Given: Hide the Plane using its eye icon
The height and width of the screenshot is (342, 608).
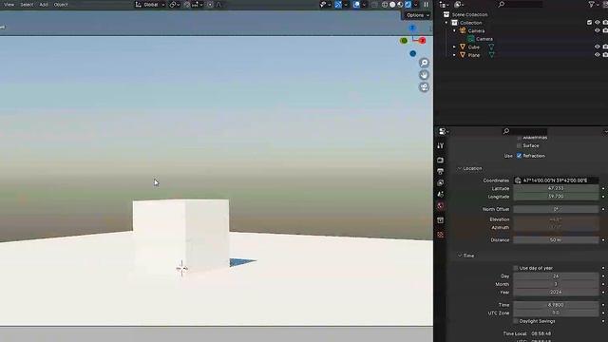Looking at the screenshot, I should click(x=598, y=55).
